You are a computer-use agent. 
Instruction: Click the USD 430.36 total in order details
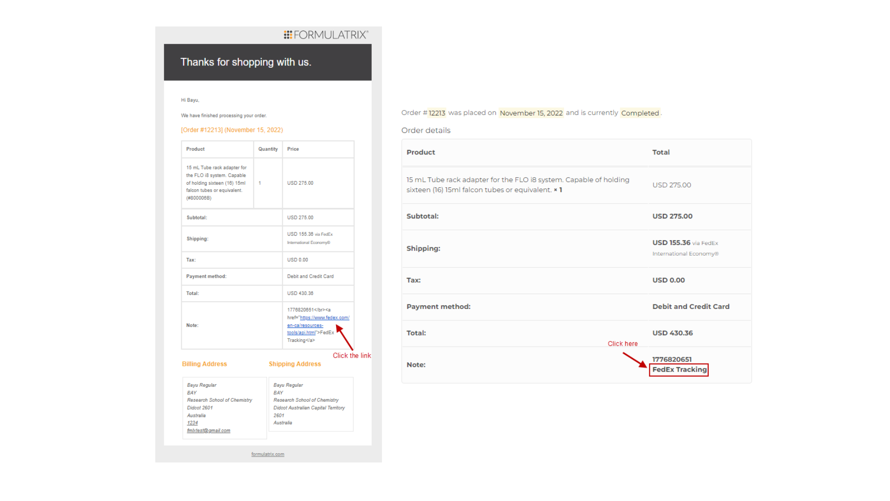673,333
